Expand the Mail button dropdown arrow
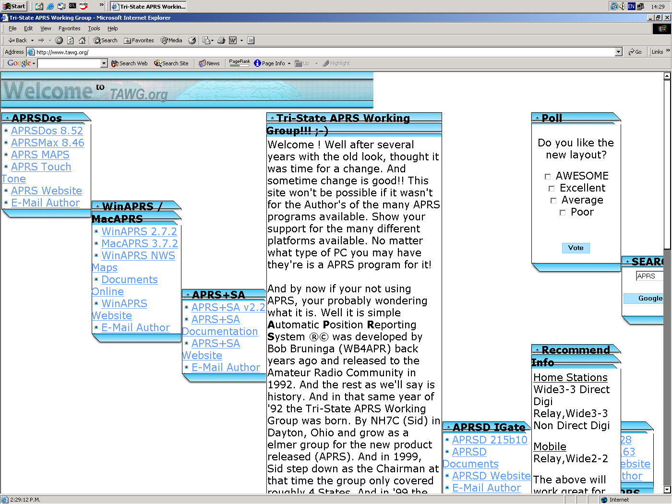 tap(212, 40)
